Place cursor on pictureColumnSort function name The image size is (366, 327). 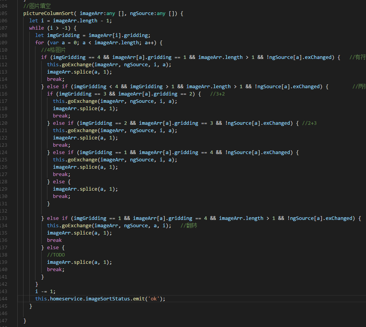[x=49, y=13]
